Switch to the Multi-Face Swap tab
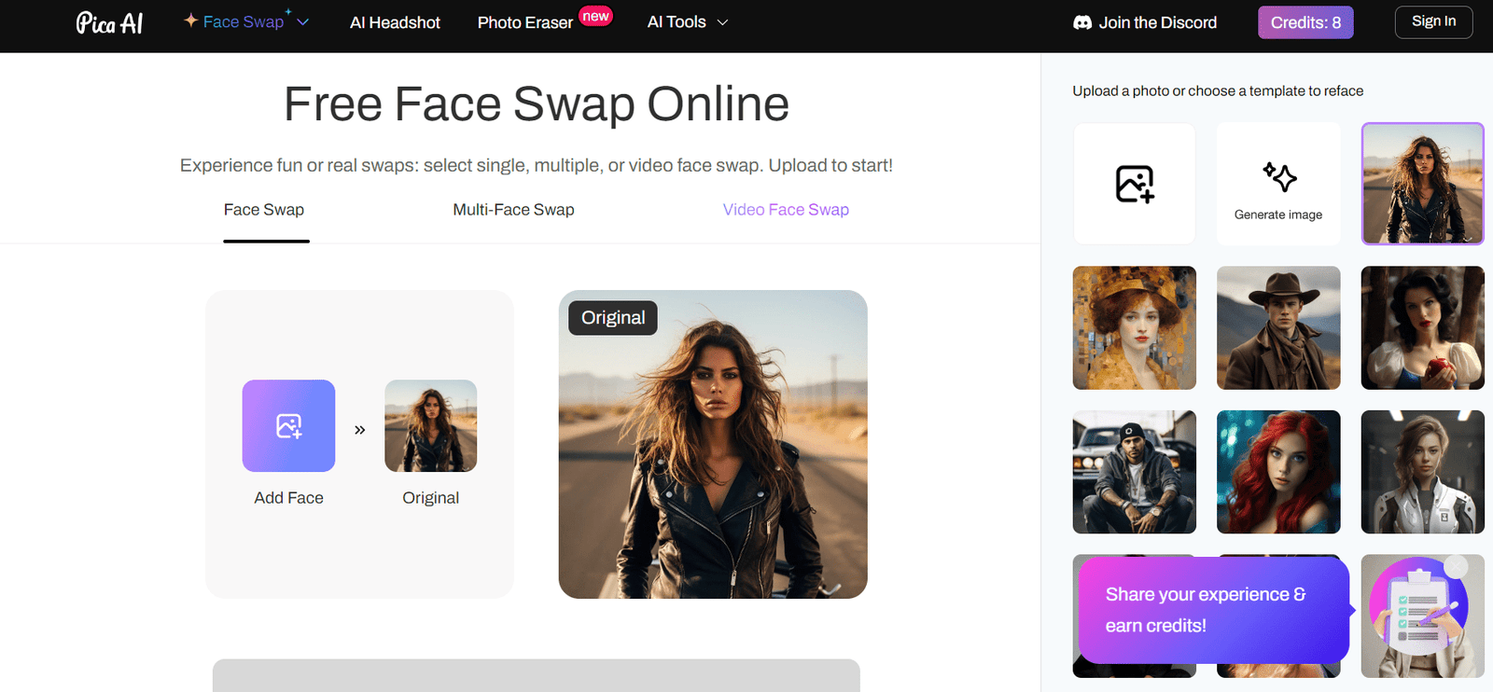 (513, 210)
